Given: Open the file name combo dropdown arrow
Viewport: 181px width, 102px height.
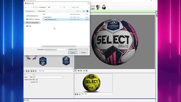Looking at the screenshot, I should tap(66, 50).
